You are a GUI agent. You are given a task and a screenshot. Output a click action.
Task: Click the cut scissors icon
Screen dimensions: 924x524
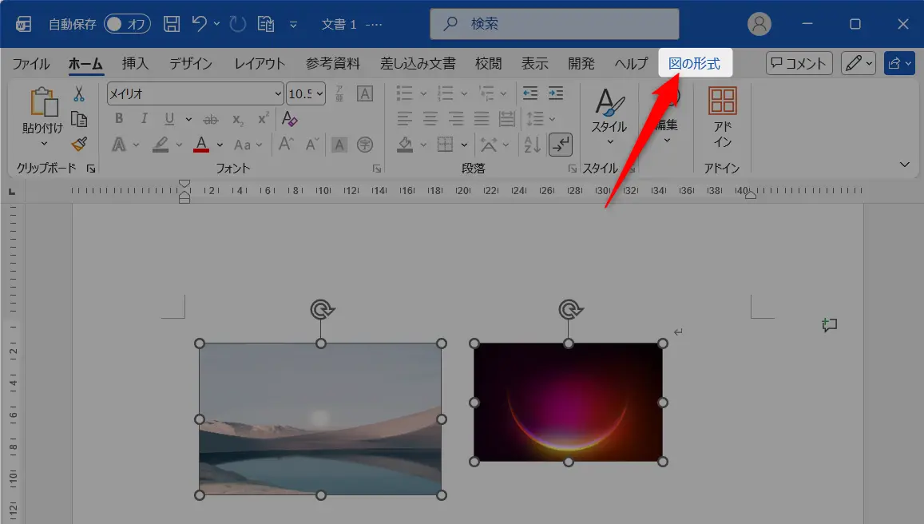coord(79,94)
